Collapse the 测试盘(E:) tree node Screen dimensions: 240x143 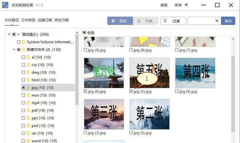9,34
